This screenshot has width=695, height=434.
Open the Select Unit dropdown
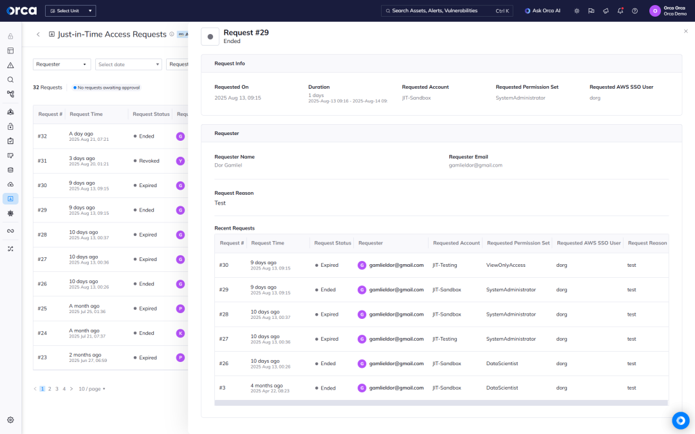pyautogui.click(x=70, y=11)
